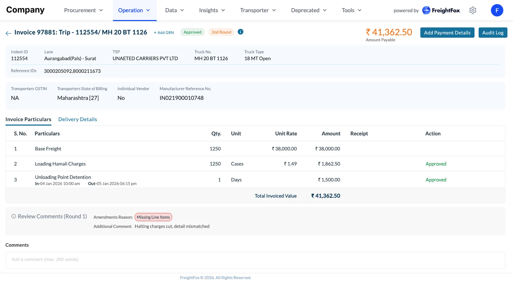Viewport: 513px width, 282px height.
Task: Click the Missing Line Items reason tag
Action: [153, 217]
